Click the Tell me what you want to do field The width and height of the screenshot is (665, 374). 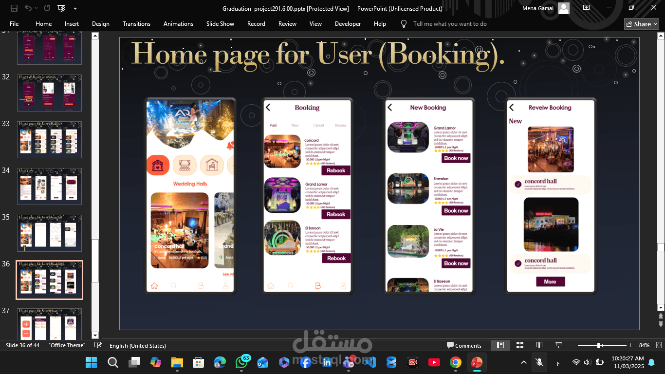[x=450, y=23]
